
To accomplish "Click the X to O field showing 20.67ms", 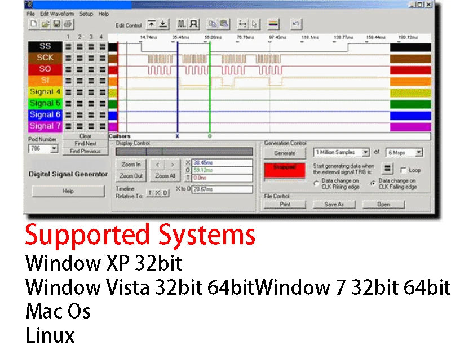I will [222, 189].
